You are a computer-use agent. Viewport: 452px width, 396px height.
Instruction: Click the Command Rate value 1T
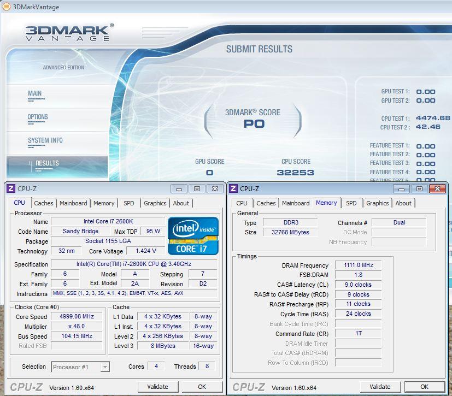point(359,334)
